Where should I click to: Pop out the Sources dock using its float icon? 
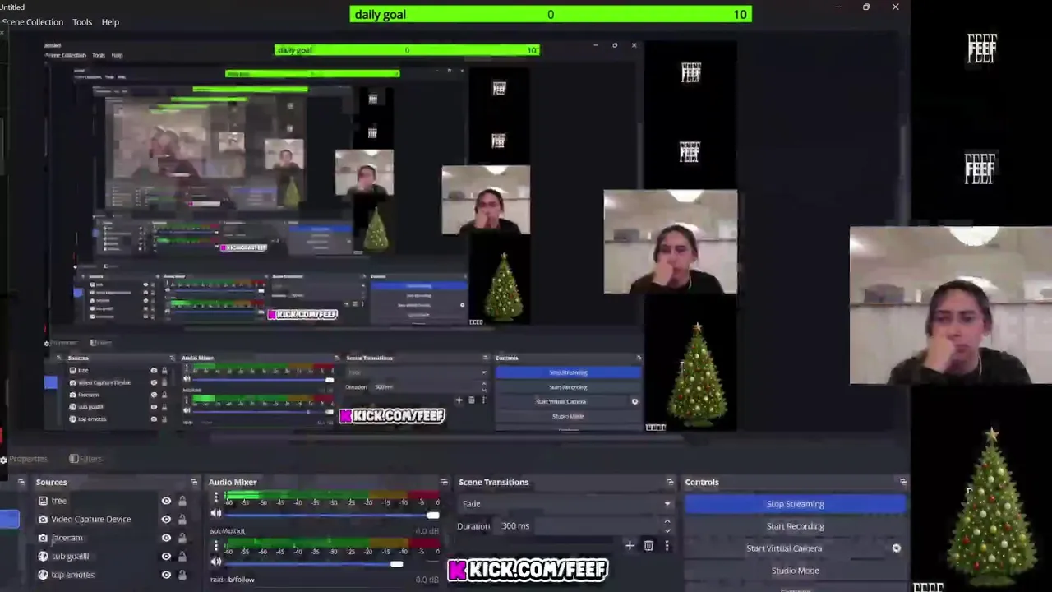pos(194,482)
